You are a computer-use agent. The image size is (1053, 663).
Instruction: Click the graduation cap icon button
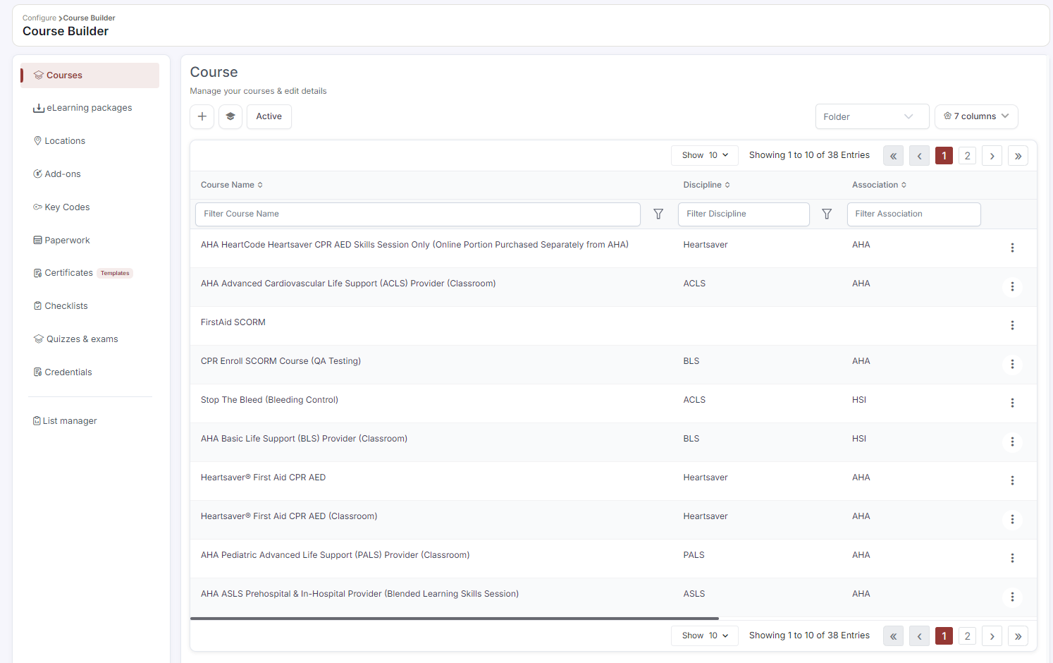[230, 116]
